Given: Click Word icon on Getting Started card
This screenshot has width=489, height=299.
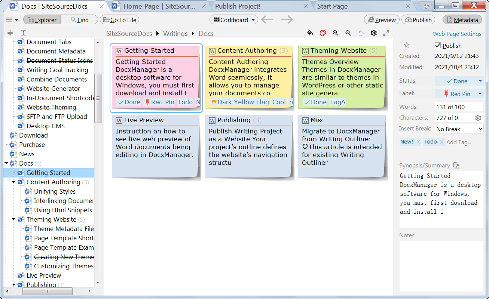Looking at the screenshot, I should (x=119, y=51).
